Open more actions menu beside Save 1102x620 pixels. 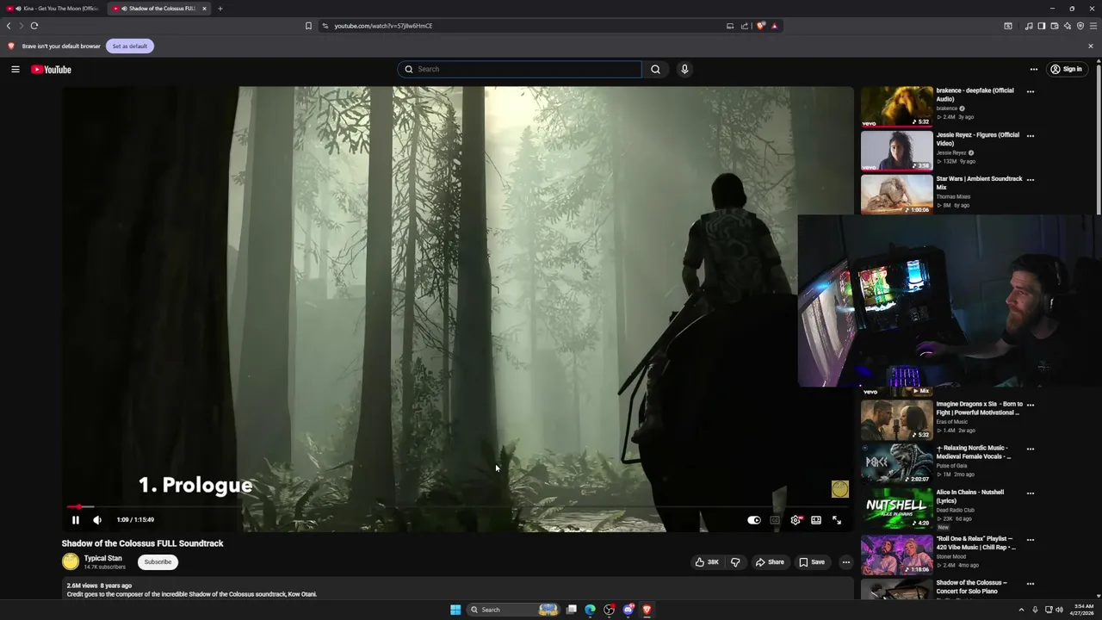(x=846, y=562)
